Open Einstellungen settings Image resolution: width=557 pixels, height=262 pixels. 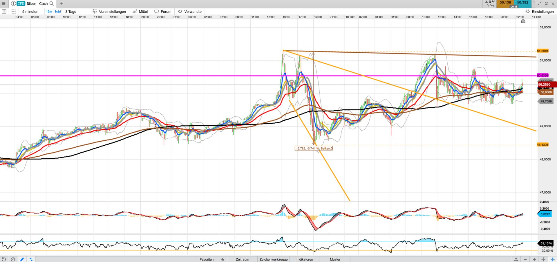pos(540,12)
